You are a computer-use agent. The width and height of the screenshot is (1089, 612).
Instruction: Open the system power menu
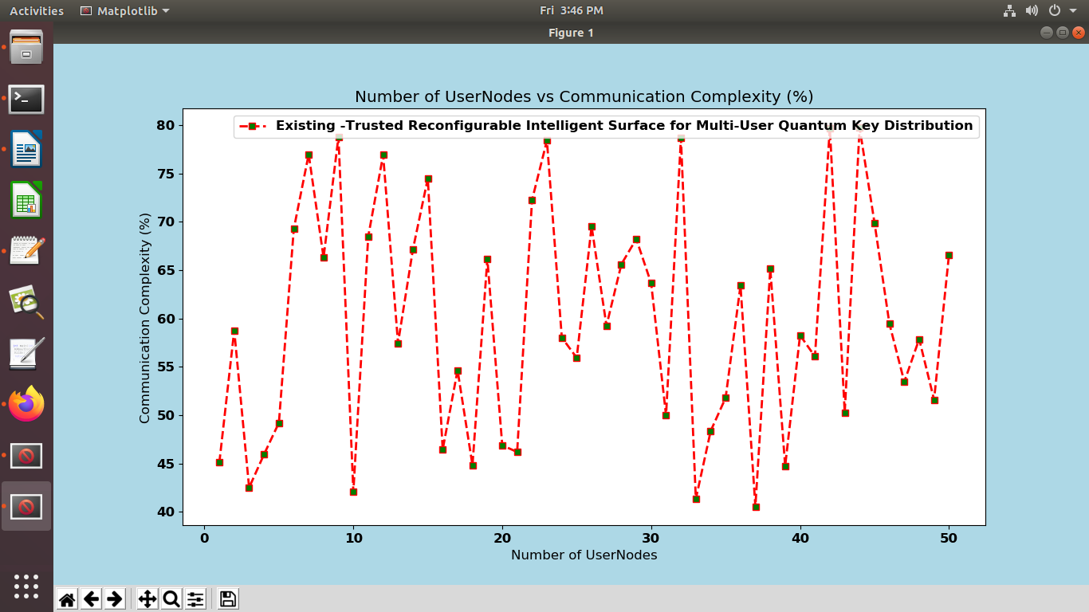1060,10
